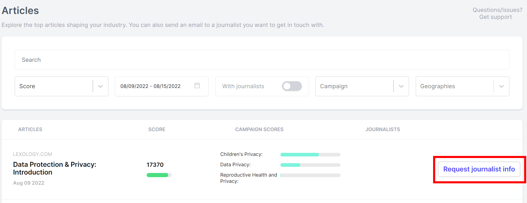
Task: Click the Children's Privacy score bar
Action: 310,155
